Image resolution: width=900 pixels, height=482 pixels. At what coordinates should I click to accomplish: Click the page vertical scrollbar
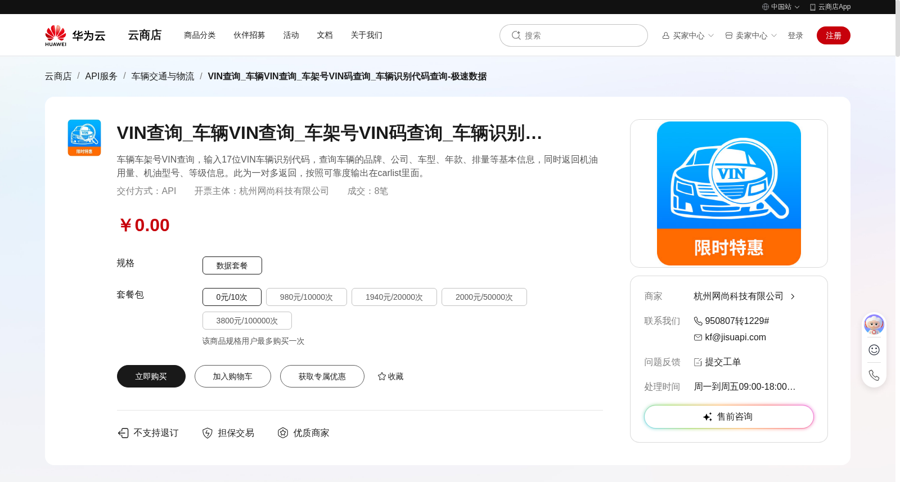(x=898, y=28)
